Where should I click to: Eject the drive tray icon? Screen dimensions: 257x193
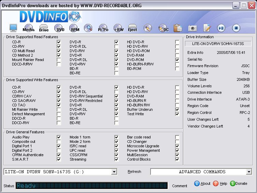click(x=132, y=28)
